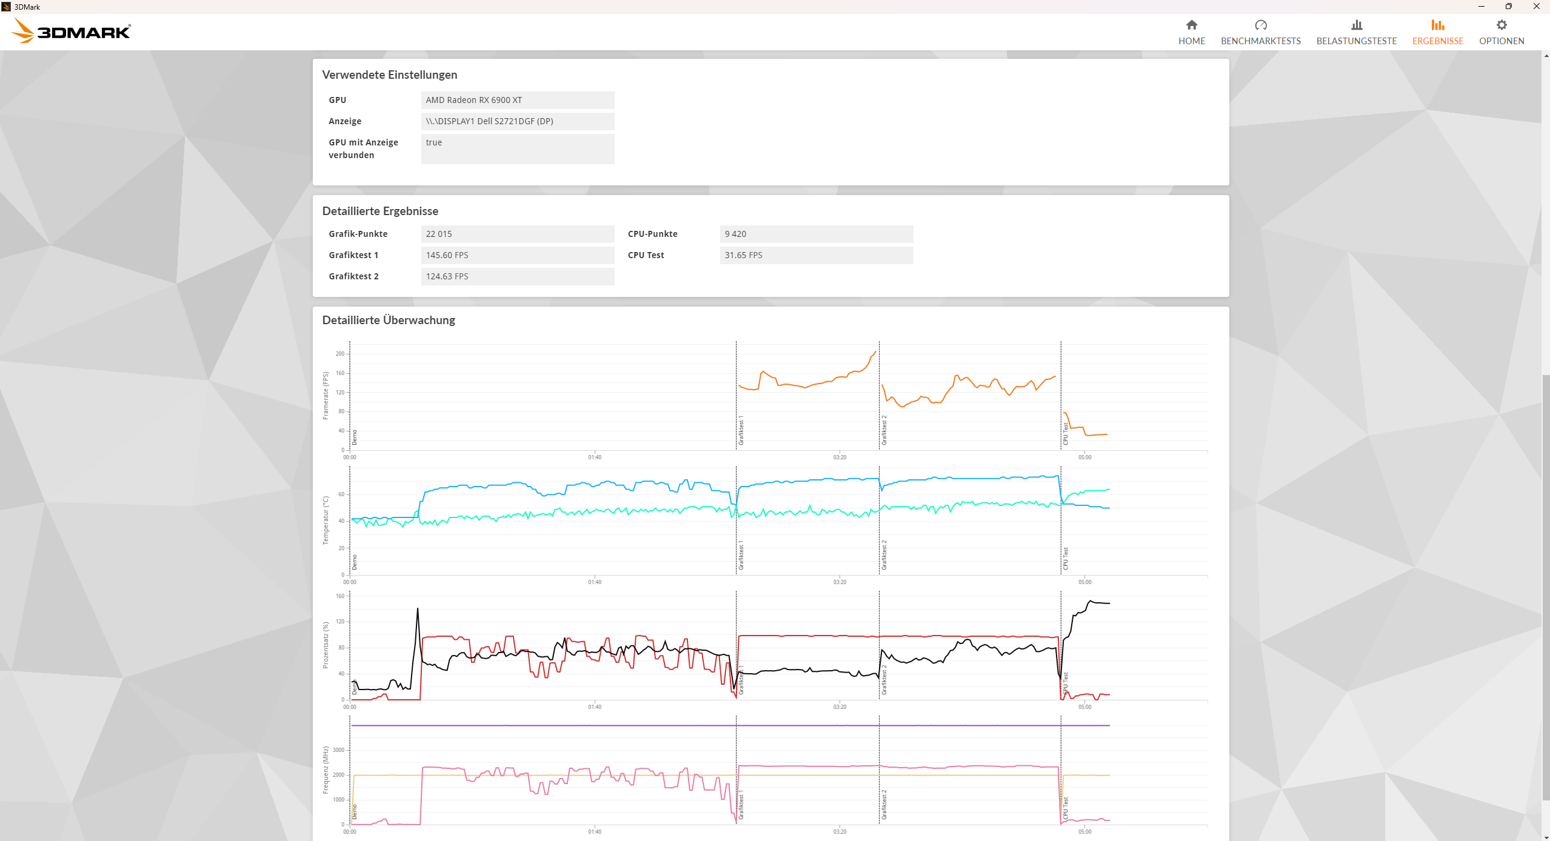Click the purple line in frequency chart

tap(606, 725)
